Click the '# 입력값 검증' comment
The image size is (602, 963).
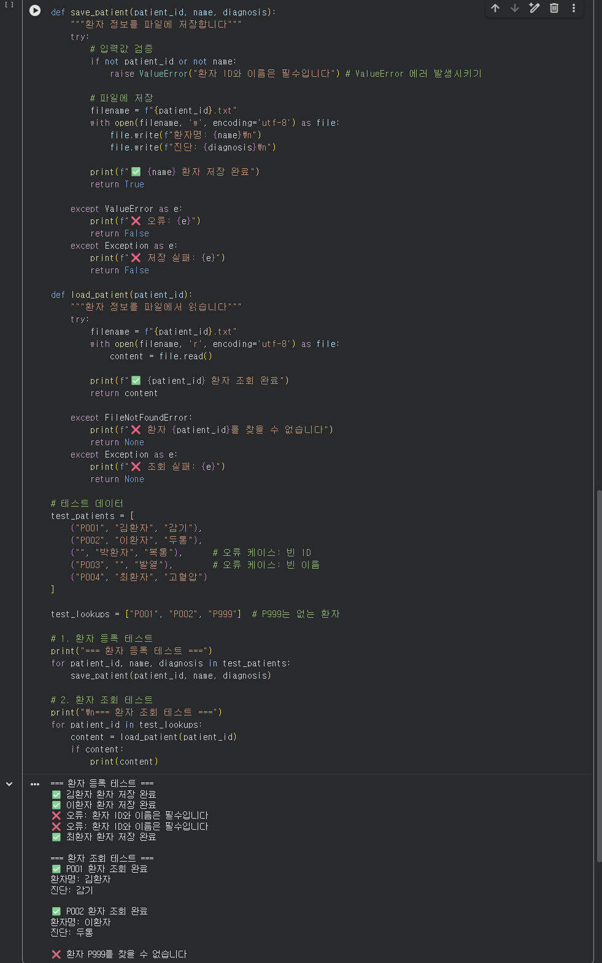coord(122,49)
